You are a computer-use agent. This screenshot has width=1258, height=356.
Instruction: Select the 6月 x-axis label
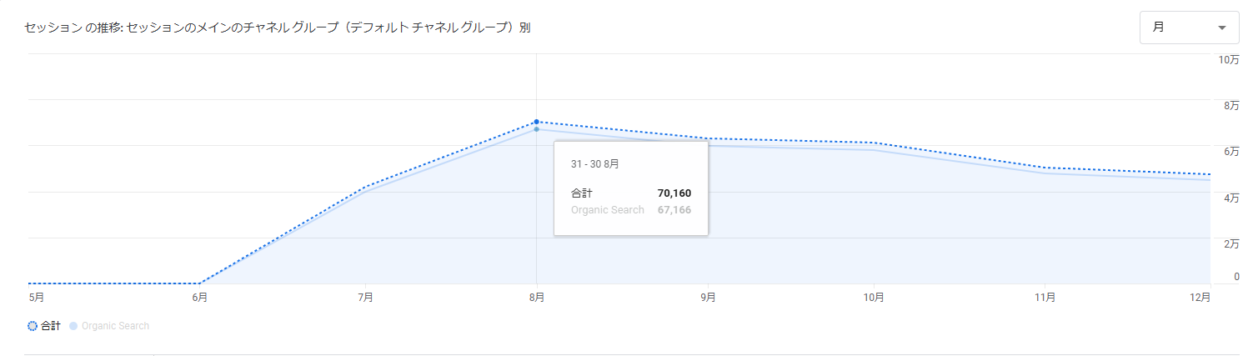click(200, 297)
